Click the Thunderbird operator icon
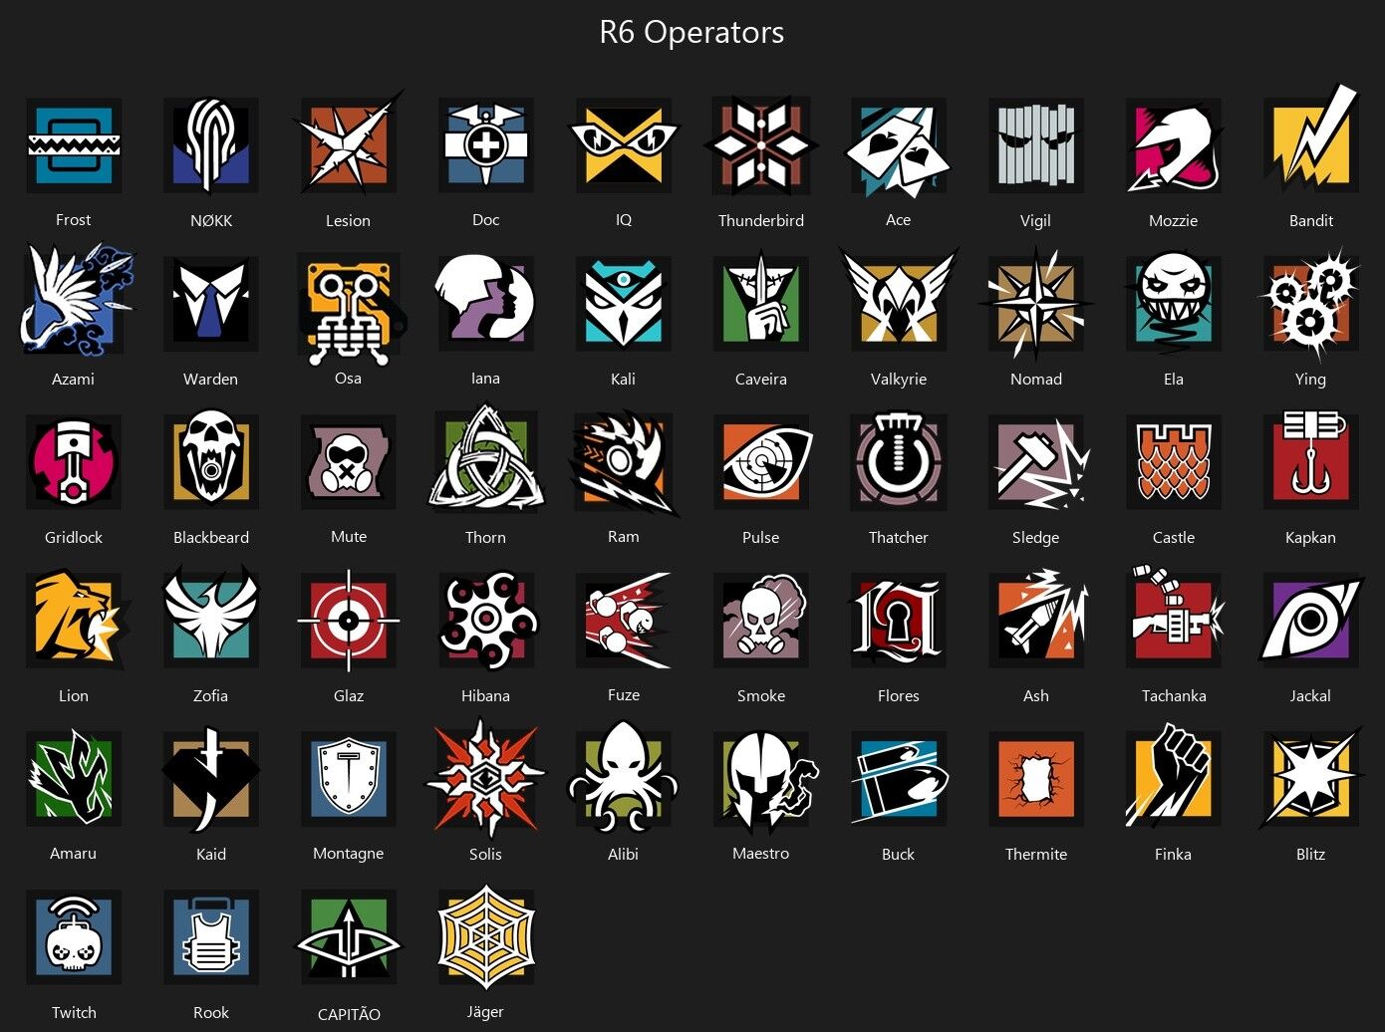This screenshot has width=1385, height=1032. tap(761, 145)
